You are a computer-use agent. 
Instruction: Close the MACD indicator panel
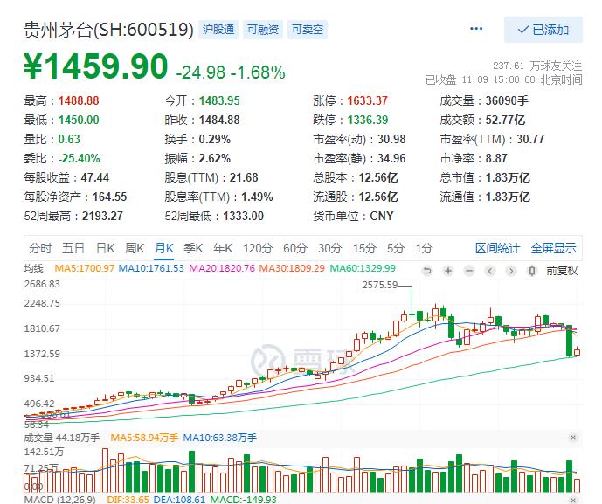click(573, 500)
